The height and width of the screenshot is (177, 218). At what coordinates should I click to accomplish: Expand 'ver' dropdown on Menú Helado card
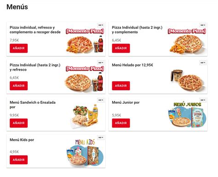coord(203,63)
